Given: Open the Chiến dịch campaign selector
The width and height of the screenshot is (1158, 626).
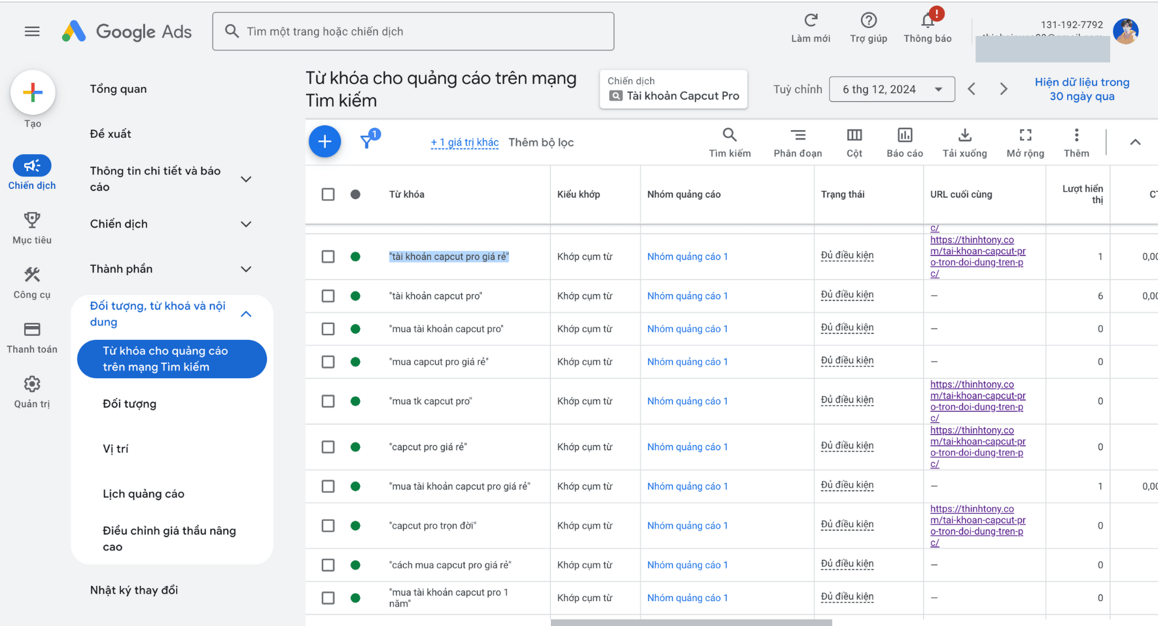Looking at the screenshot, I should (x=674, y=89).
